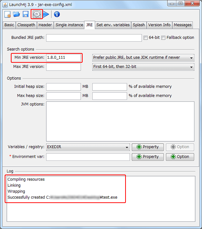Click Launch4j Java icon in title bar
This screenshot has height=229, width=202.
[5, 5]
